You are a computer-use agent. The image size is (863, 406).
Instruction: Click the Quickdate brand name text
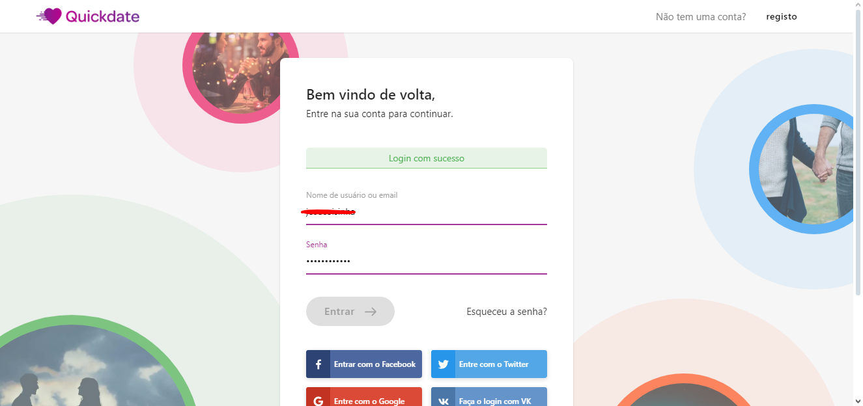click(102, 16)
